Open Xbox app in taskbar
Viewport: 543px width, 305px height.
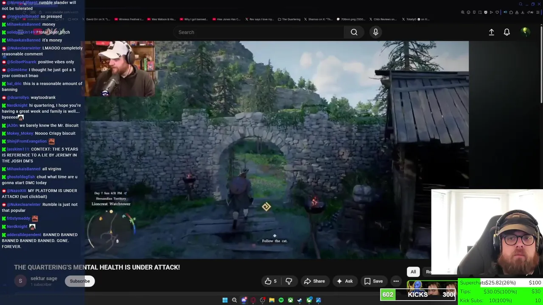[290, 300]
